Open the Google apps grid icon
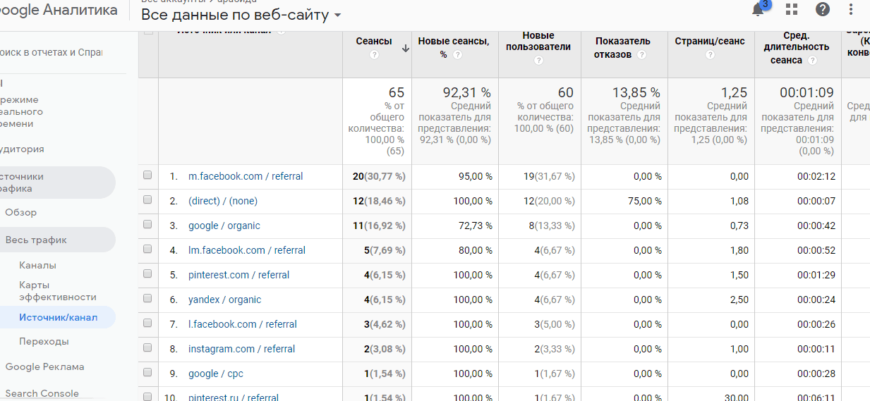Viewport: 870px width, 401px height. pos(792,9)
